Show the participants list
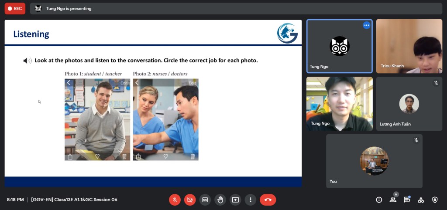447x210 pixels. [x=393, y=200]
